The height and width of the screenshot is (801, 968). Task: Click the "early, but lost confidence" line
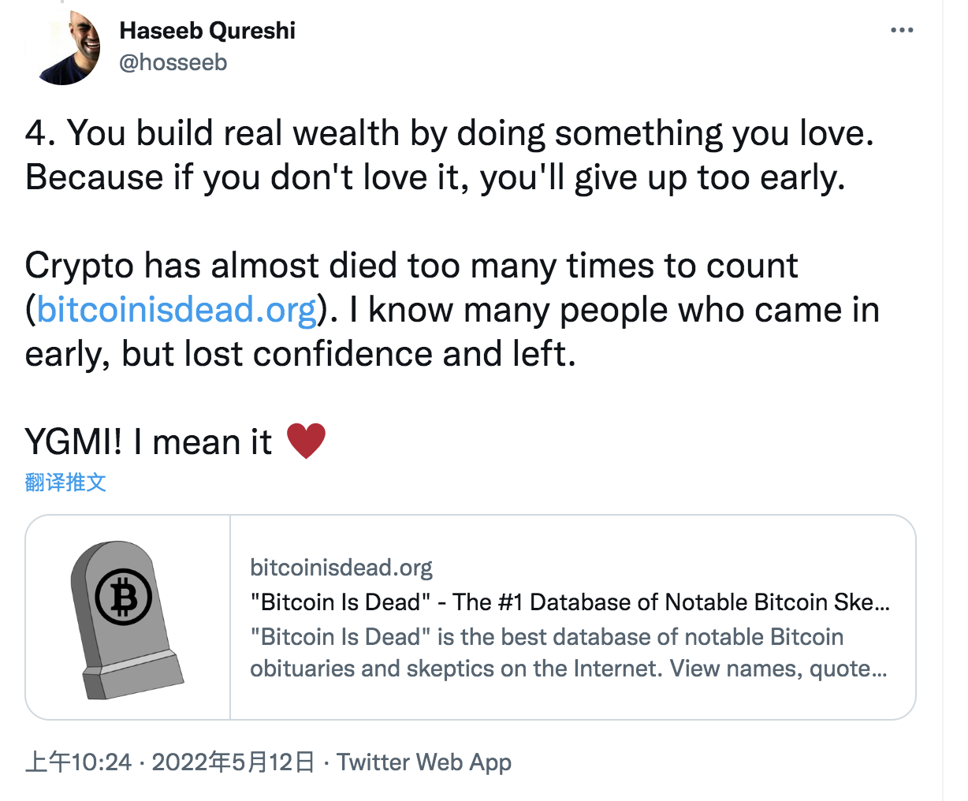tap(300, 354)
